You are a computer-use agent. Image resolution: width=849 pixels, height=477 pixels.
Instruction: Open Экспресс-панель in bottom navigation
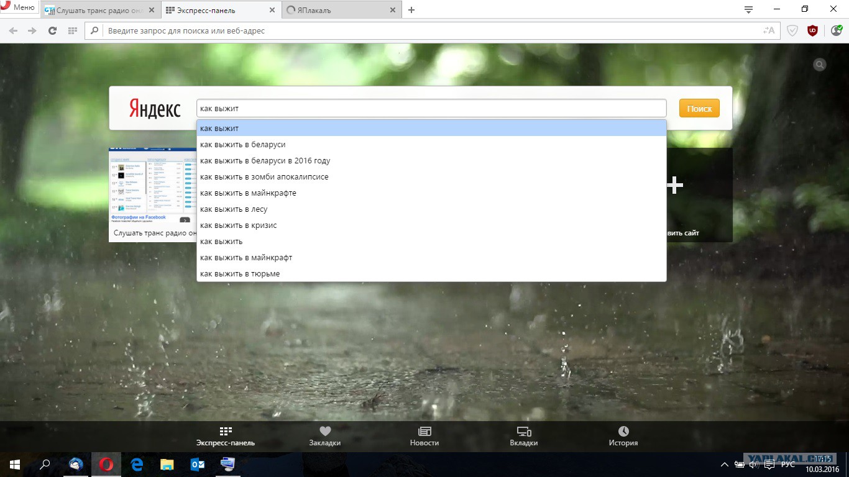point(226,437)
